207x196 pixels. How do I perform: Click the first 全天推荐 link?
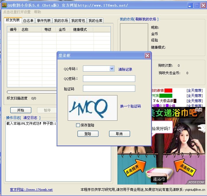[194, 91]
